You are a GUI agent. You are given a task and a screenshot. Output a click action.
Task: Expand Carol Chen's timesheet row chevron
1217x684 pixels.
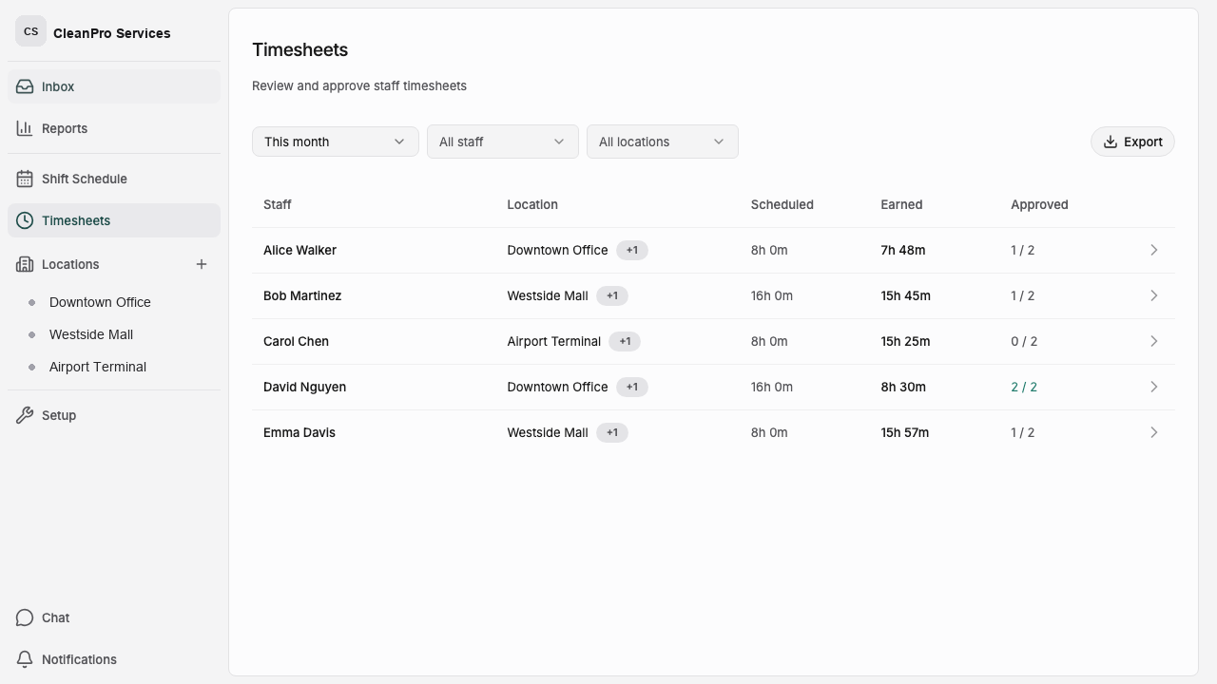click(x=1154, y=341)
